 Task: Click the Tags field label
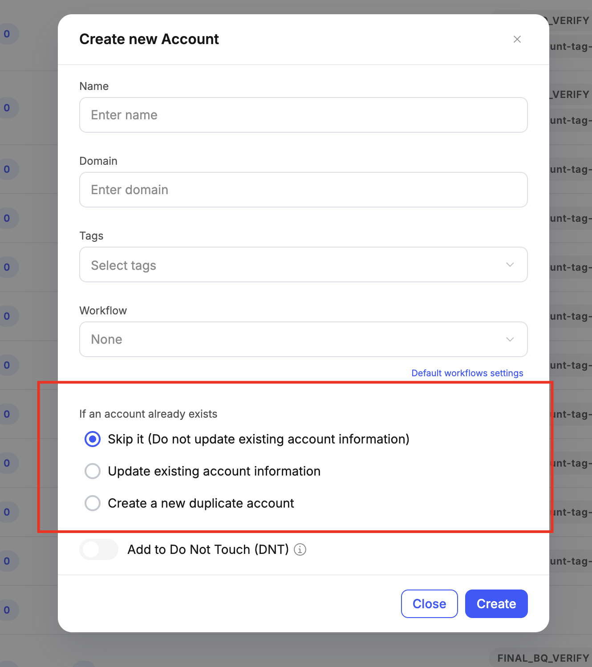click(x=91, y=236)
